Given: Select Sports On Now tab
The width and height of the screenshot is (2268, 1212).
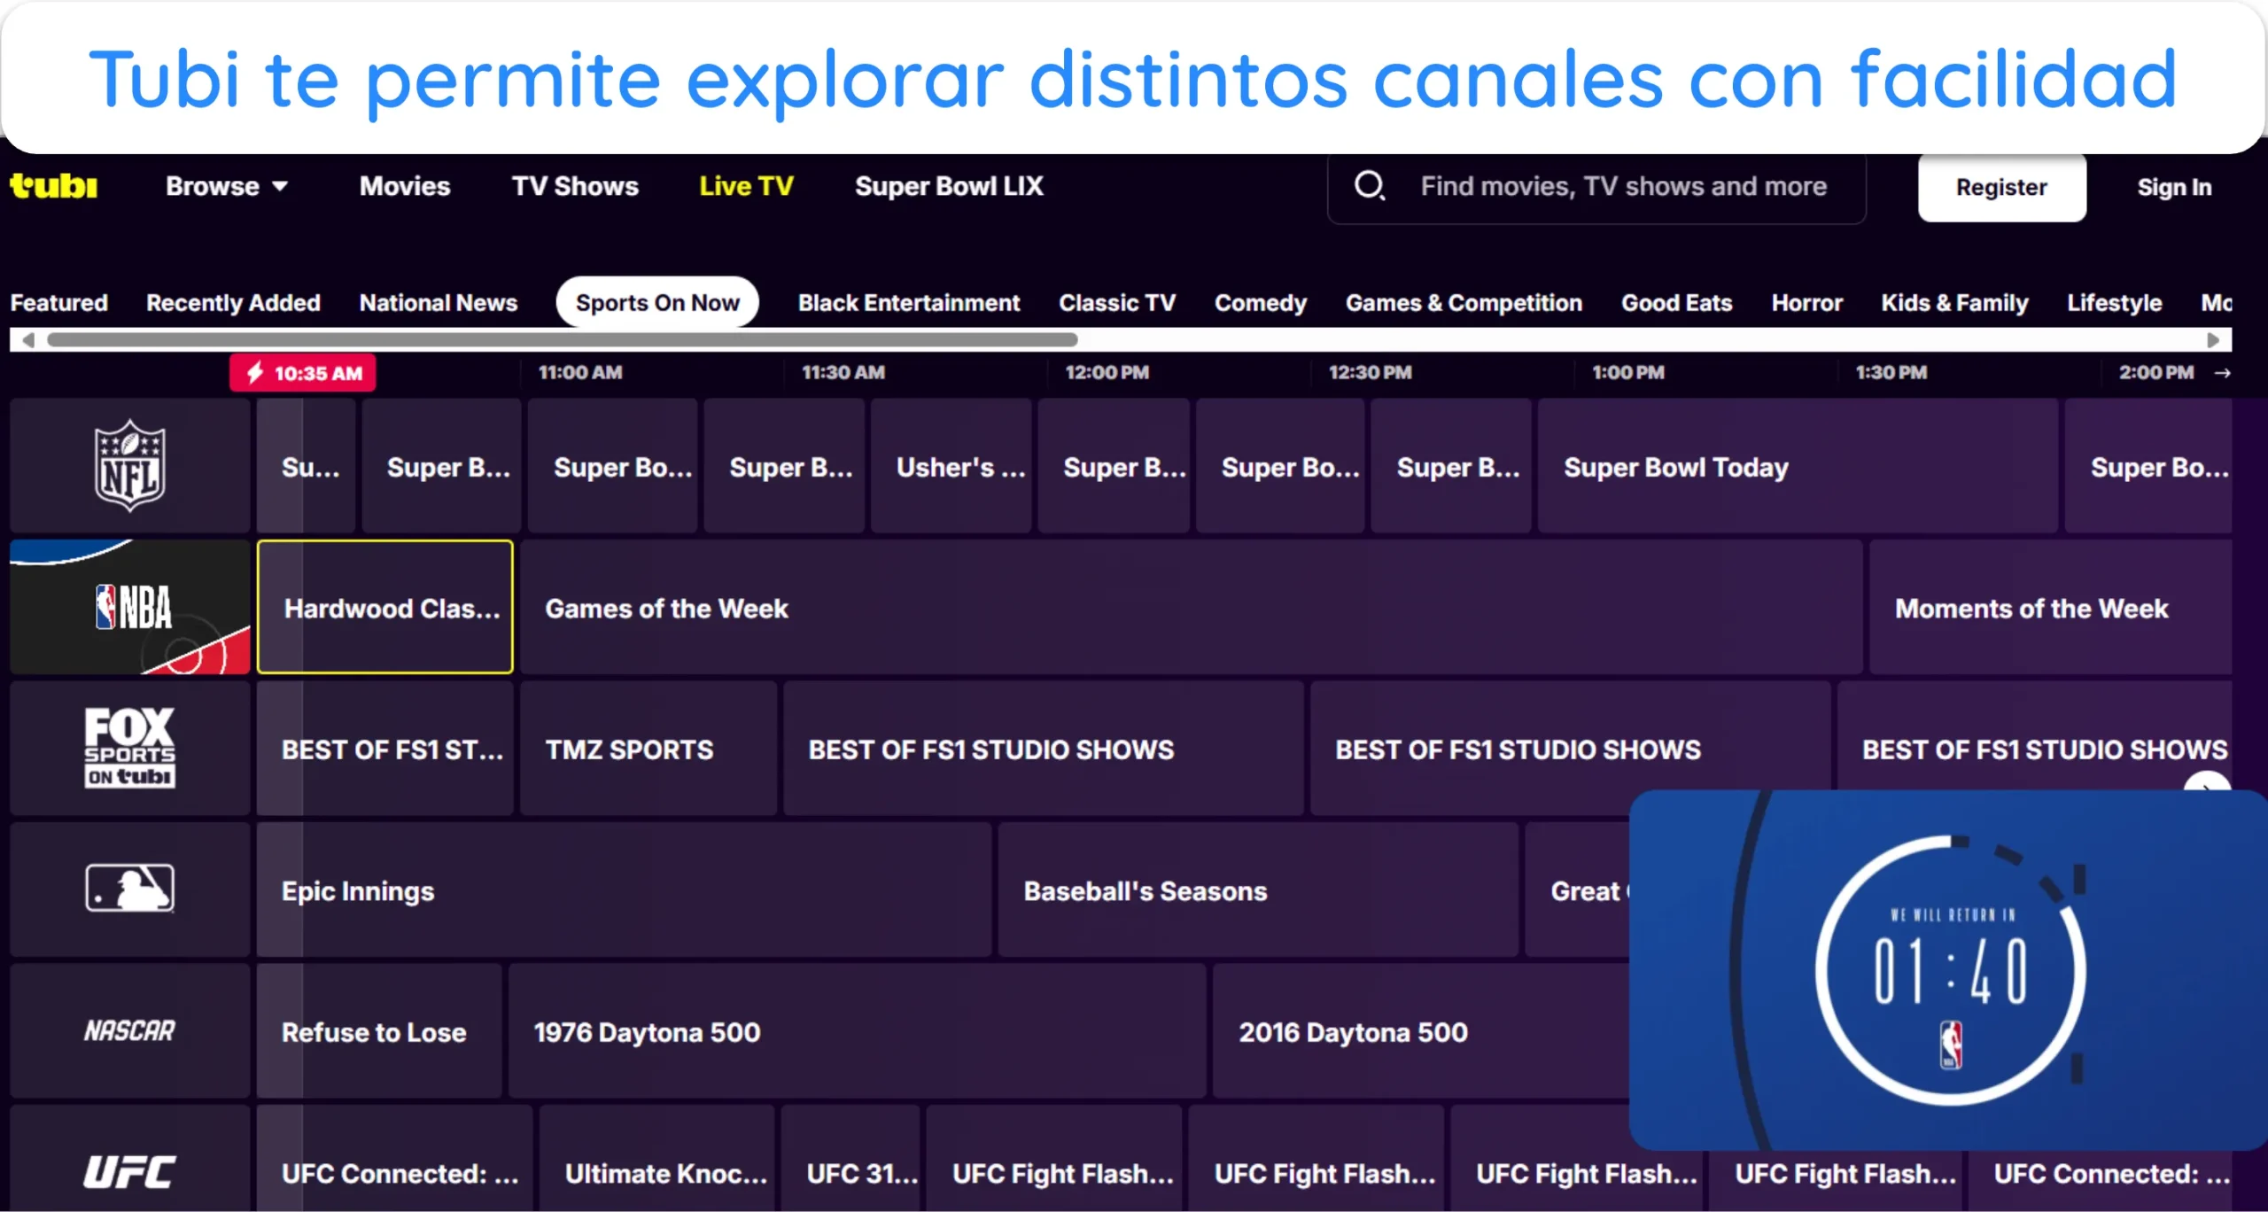Looking at the screenshot, I should 657,303.
